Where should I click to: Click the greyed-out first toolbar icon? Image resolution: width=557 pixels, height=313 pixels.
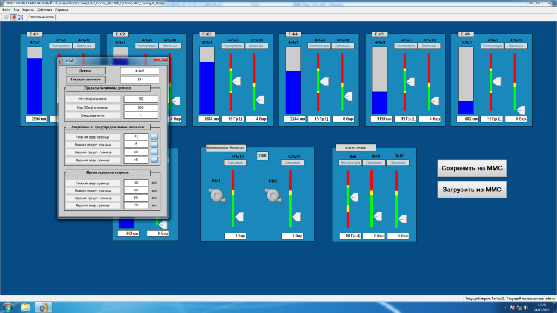pyautogui.click(x=6, y=17)
